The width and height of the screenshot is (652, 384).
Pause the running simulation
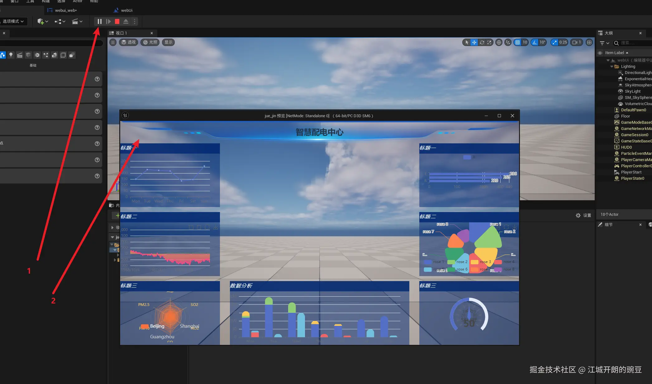[x=99, y=21]
